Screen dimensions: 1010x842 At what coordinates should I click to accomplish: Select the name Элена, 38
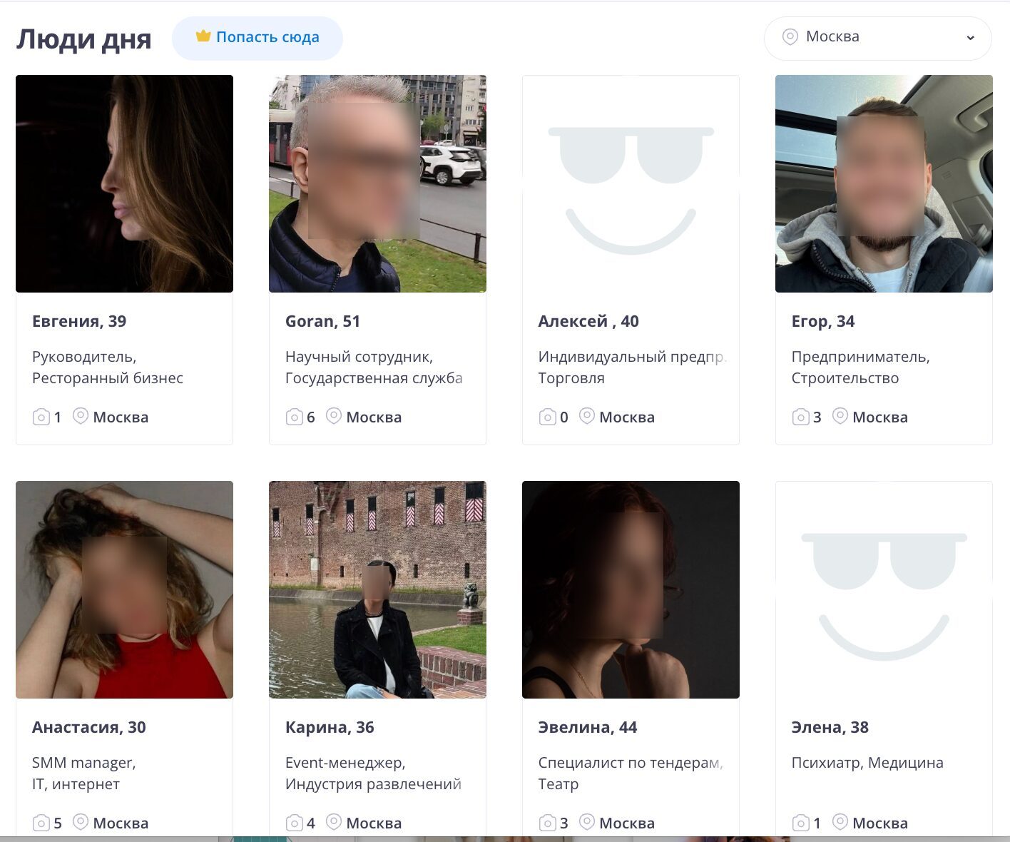[830, 727]
